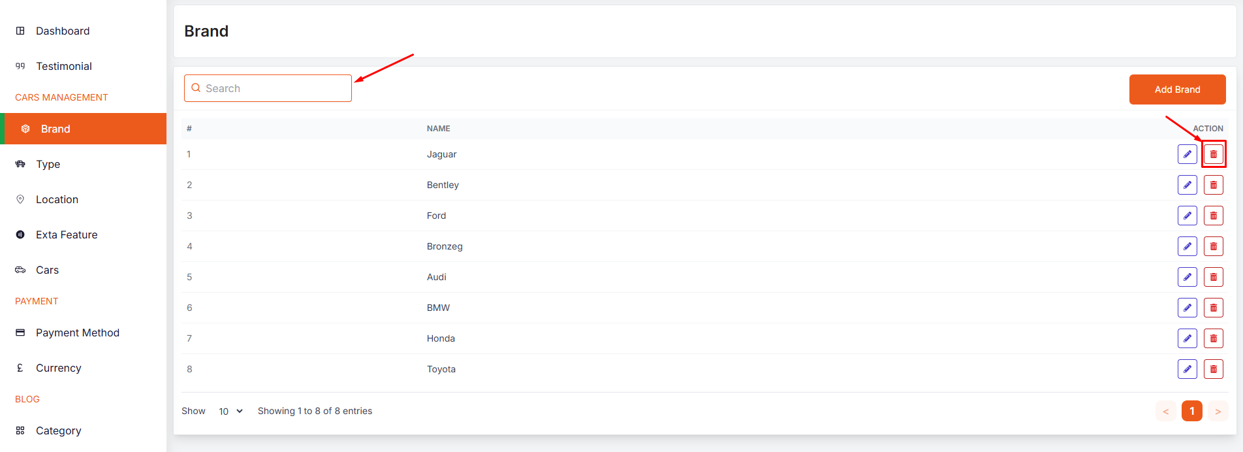
Task: Open the Dashboard menu item
Action: pos(63,31)
